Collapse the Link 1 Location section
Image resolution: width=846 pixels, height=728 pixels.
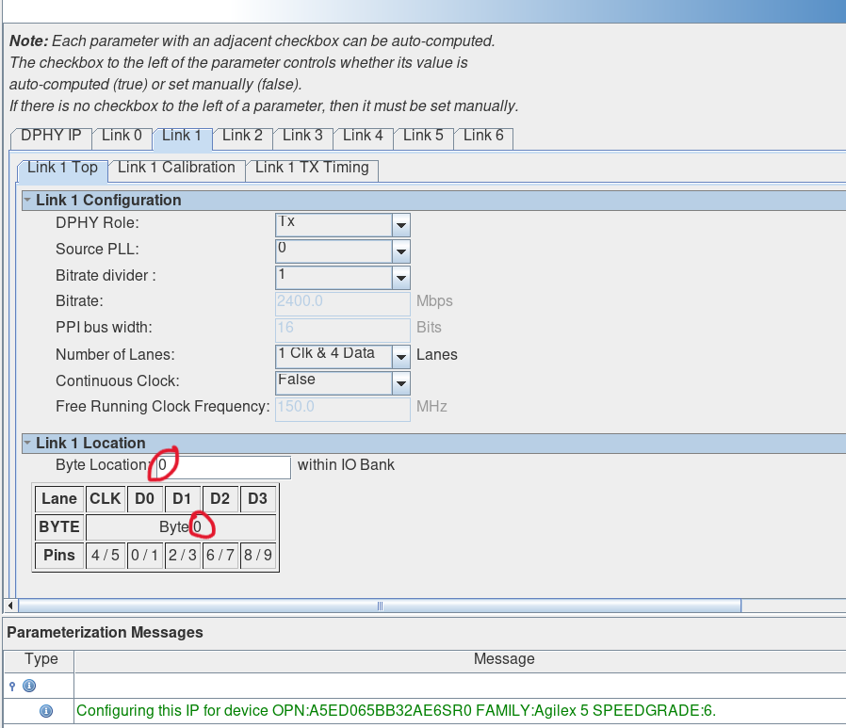pos(27,443)
